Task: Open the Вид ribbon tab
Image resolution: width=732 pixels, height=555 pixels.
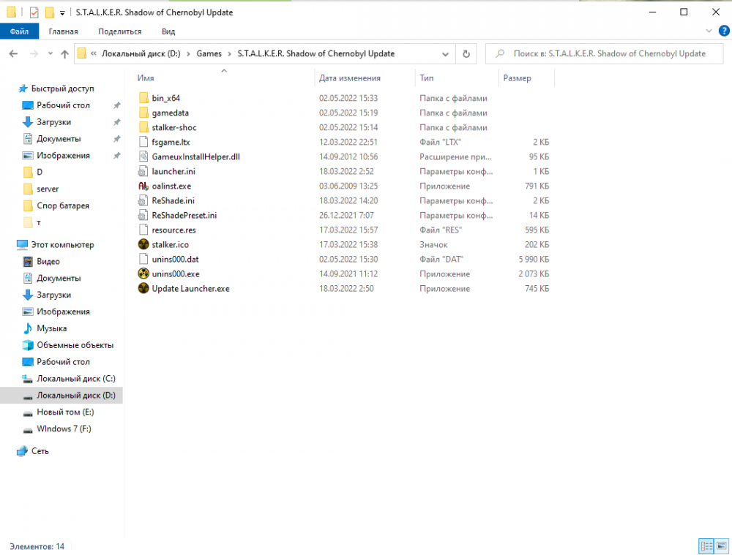Action: click(168, 31)
